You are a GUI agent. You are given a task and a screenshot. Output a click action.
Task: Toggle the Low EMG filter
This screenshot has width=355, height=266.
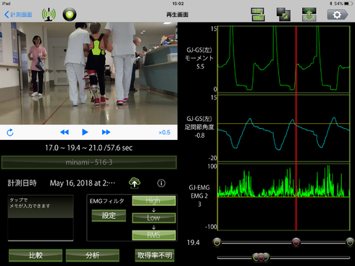point(154,217)
